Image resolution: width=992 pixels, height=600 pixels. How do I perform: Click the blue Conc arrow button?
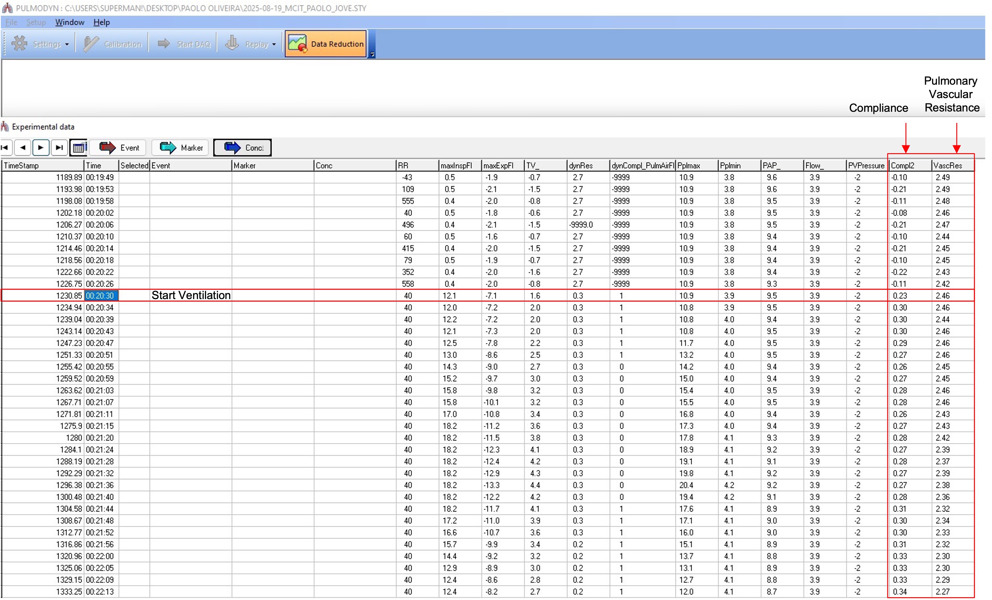(x=242, y=148)
